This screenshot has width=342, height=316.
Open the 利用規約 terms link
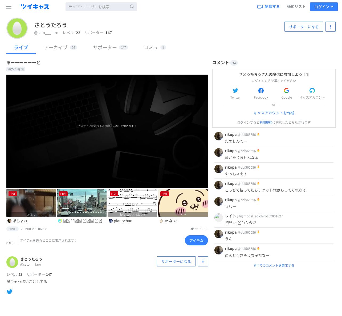(x=266, y=122)
